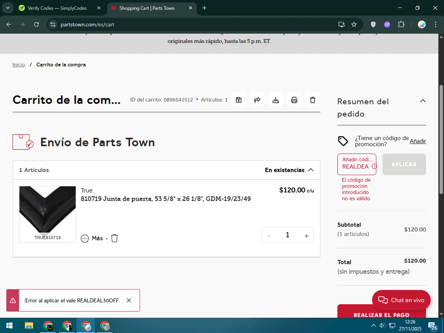Close the Shopping Cart | Parts Town tab
Viewport: 444px width, 333px height.
pos(191,8)
